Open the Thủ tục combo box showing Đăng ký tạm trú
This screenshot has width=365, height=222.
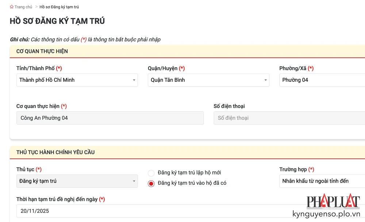coord(77,181)
